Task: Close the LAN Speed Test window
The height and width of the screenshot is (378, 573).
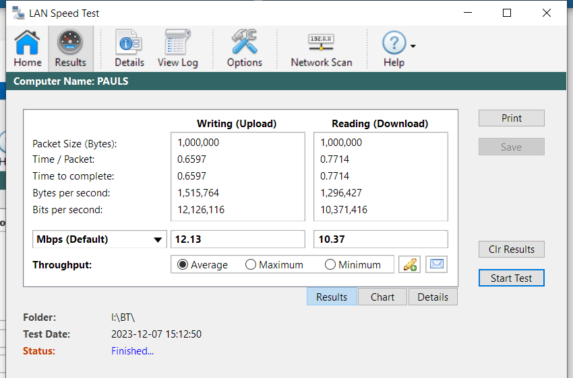Action: [547, 13]
